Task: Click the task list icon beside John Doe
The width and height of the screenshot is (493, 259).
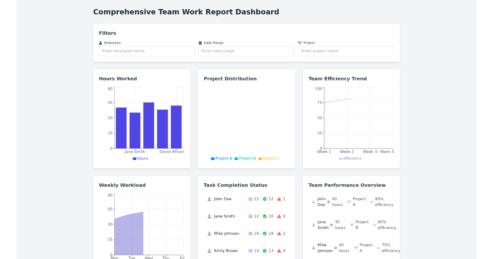Action: [251, 199]
